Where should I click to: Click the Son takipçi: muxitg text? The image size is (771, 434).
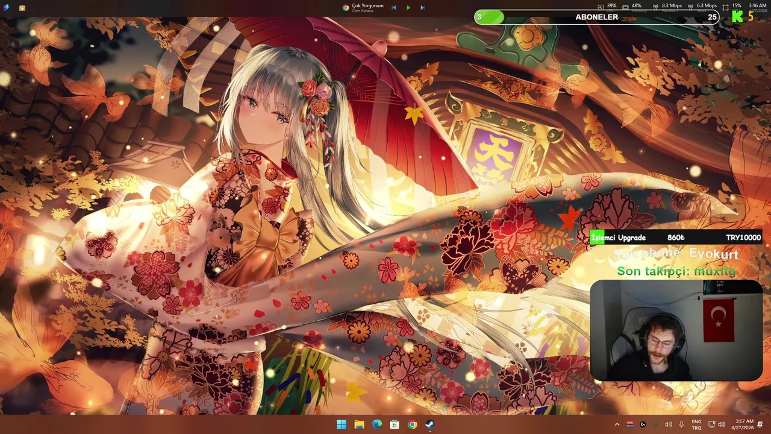coord(676,271)
